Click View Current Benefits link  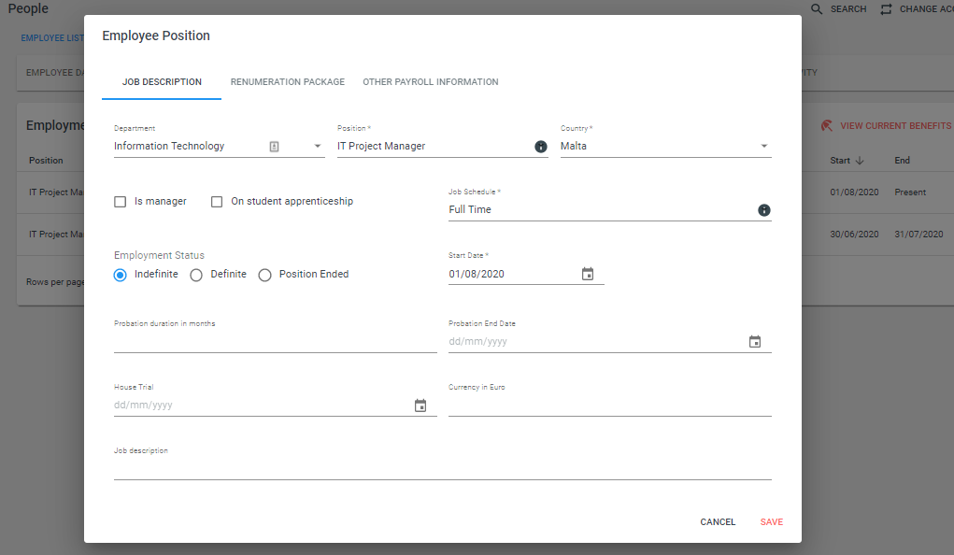895,126
